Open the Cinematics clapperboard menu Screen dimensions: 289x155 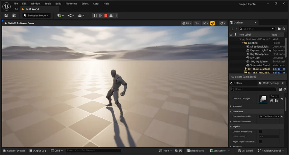pos(81,15)
